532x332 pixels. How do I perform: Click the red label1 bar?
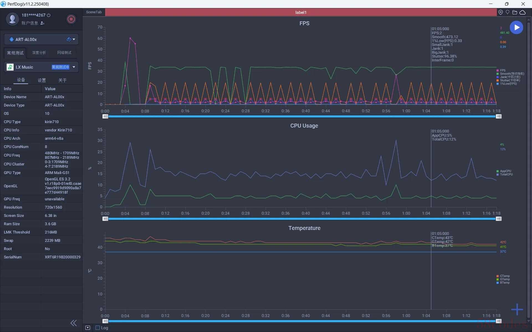301,12
